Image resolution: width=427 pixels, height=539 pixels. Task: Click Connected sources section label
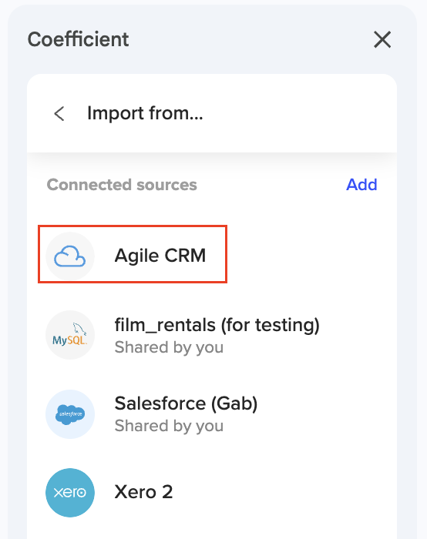(x=122, y=185)
